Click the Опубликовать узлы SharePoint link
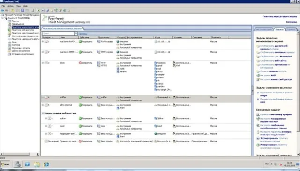300x171 pixels. point(276,57)
